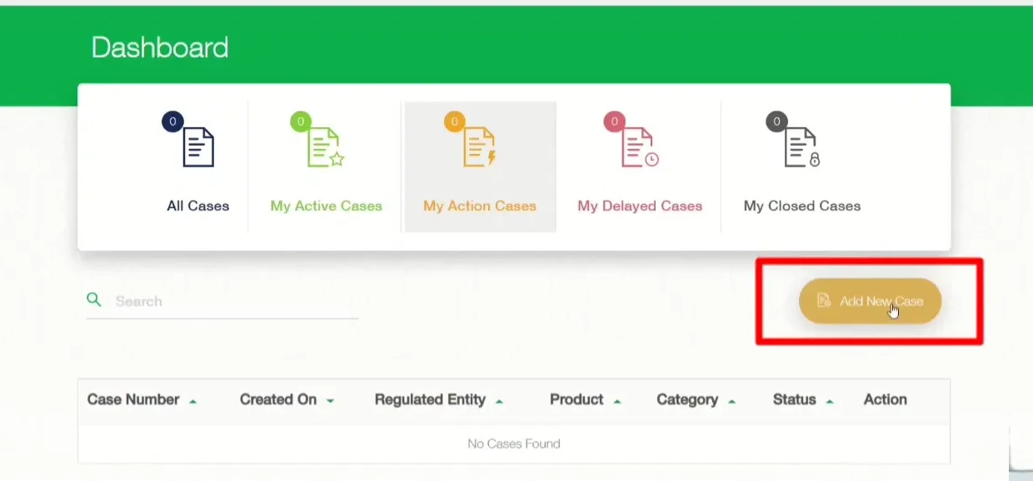Switch to the My Active Cases tab
This screenshot has width=1033, height=481.
point(326,166)
